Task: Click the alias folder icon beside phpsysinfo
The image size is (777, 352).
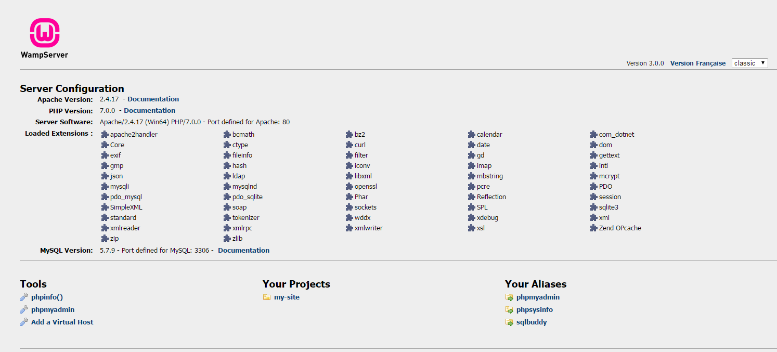Action: point(509,310)
